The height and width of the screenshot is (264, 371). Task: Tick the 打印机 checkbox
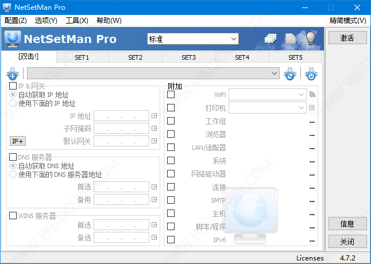171,108
